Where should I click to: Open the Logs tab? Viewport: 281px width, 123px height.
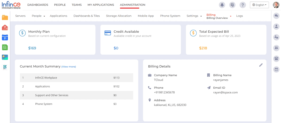[239, 16]
